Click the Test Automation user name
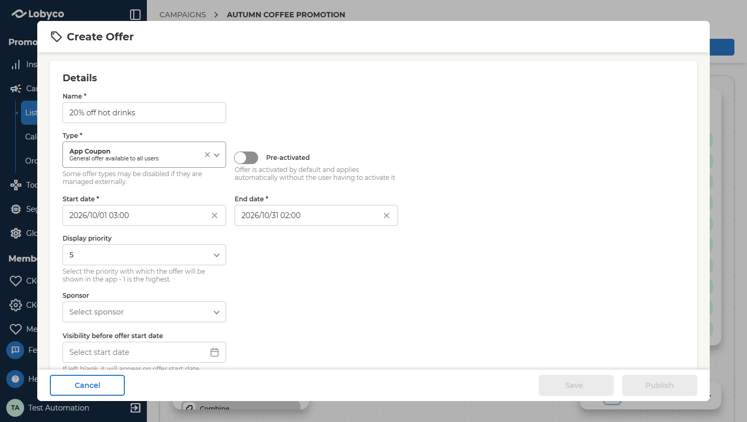The height and width of the screenshot is (422, 747). (59, 408)
